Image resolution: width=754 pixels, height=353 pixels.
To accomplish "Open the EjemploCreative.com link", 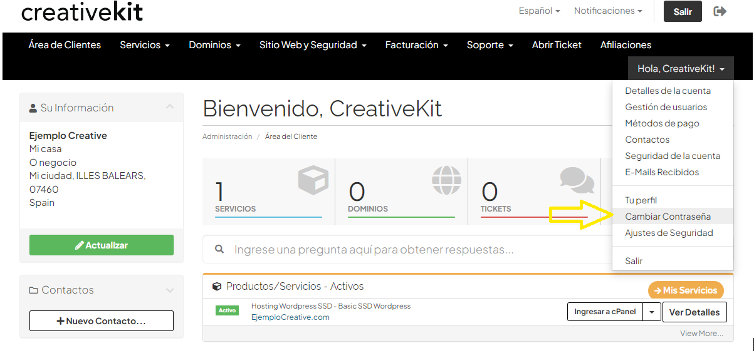I will click(x=290, y=317).
